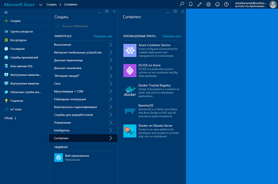Minimize the Containers blade

pos(167,12)
